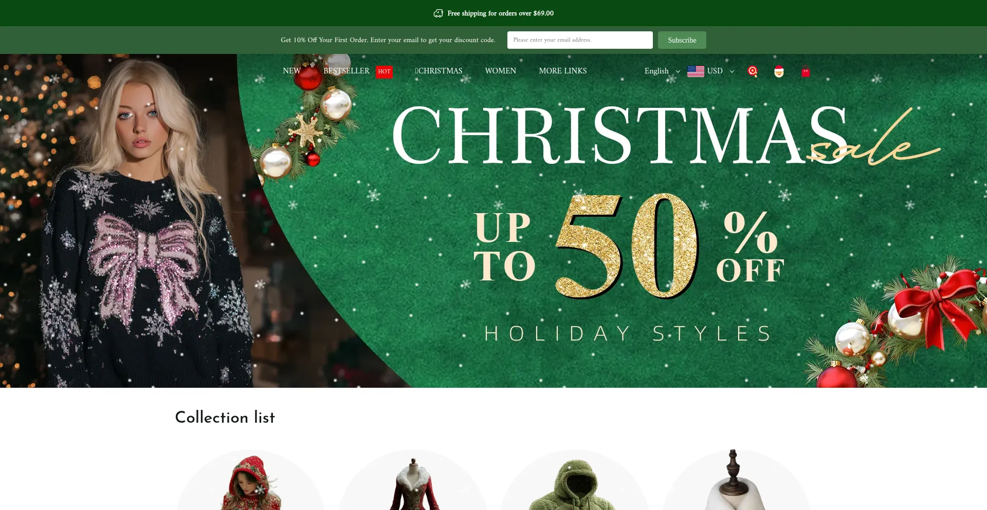Open the green fleece hoodie collection thumbnail
Viewport: 987px width, 510px height.
pos(575,480)
